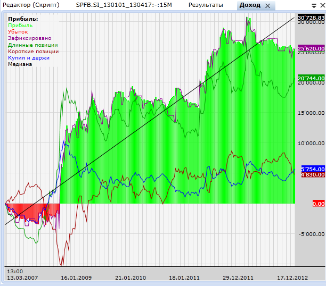This screenshot has width=326, height=286.
Task: Click the -5'000.00 axis label
Action: (x=312, y=234)
